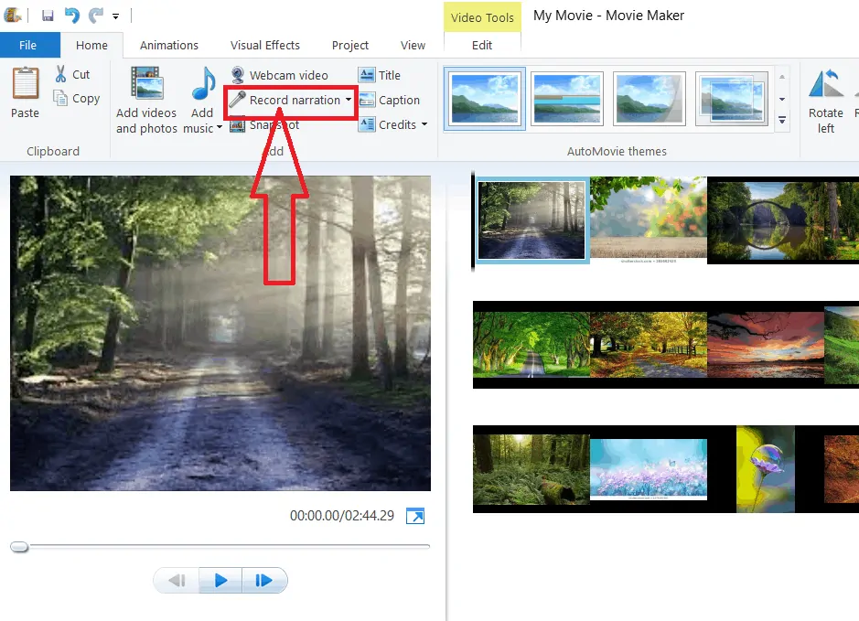Select the fourth AutoMovie theme with overlapping frames
Screen dimensions: 859x621
(x=731, y=99)
